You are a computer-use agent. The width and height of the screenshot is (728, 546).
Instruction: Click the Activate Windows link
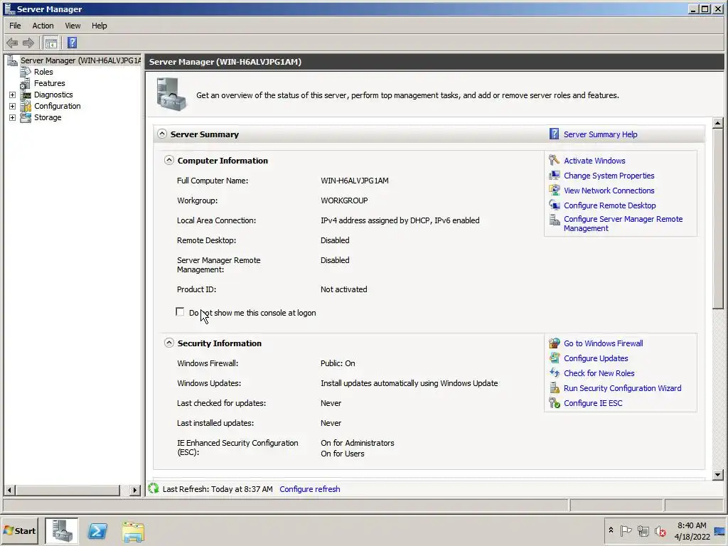pos(594,161)
